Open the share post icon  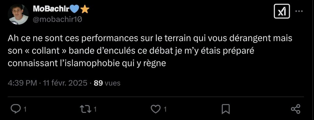tap(296, 109)
